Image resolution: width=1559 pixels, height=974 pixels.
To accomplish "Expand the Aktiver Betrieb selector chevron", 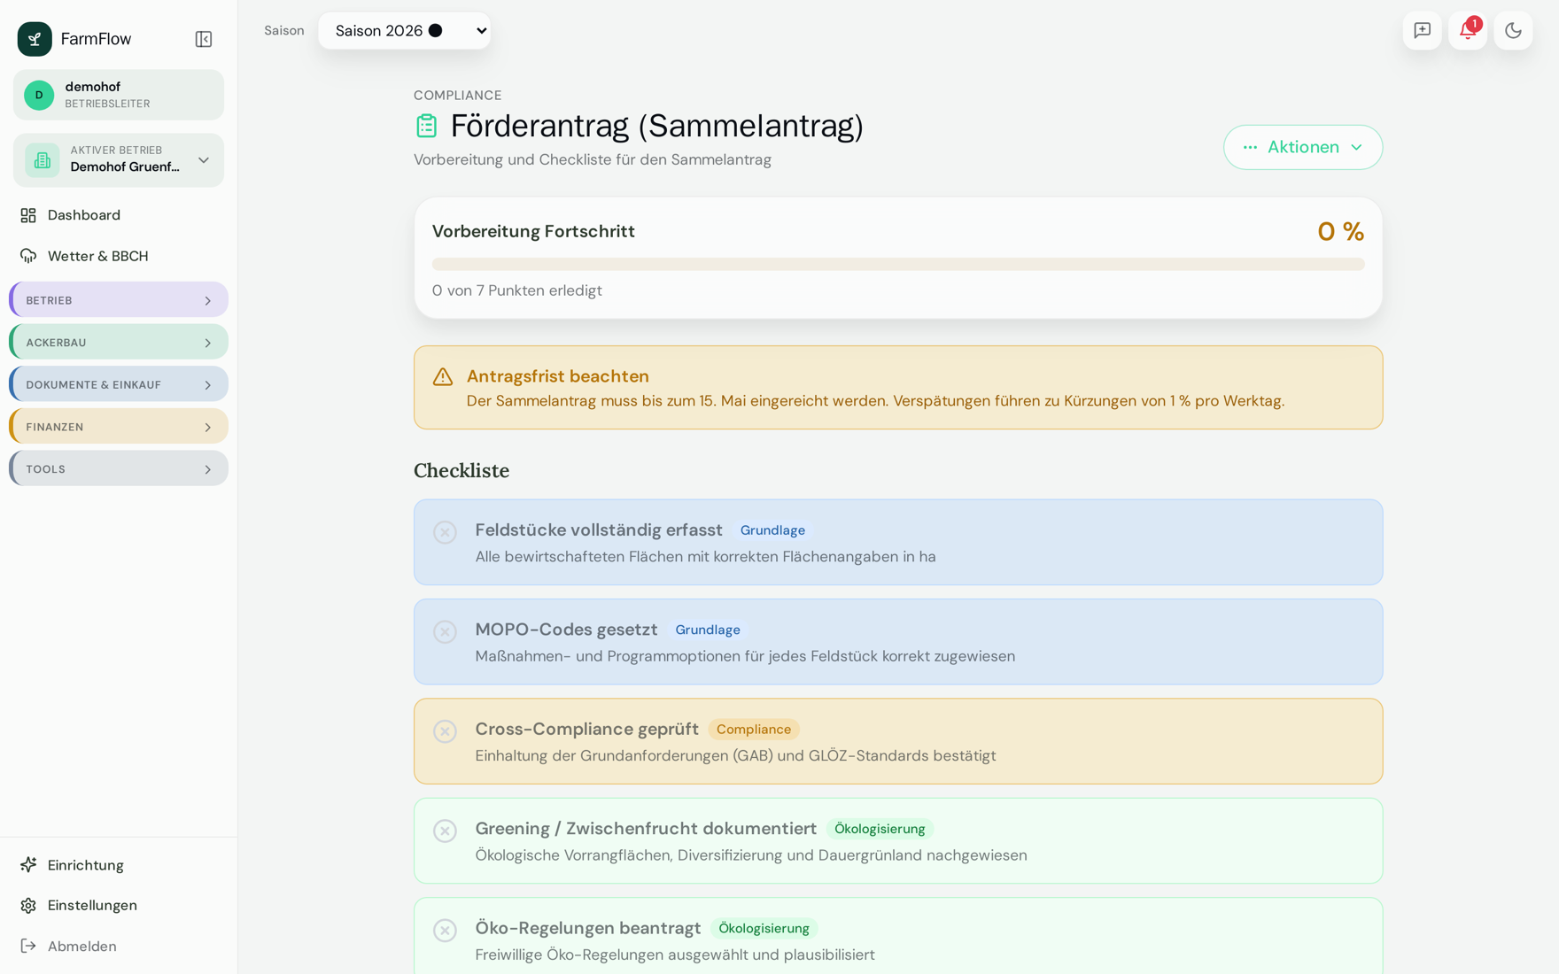I will tap(204, 160).
